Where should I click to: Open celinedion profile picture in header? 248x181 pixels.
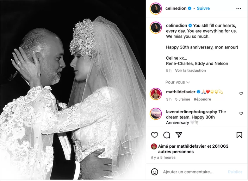click(156, 8)
